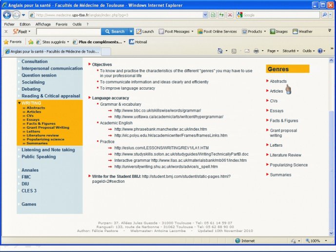Click the vertical scrollbar up arrow
Viewport: 336px width, 252px height.
click(331, 60)
